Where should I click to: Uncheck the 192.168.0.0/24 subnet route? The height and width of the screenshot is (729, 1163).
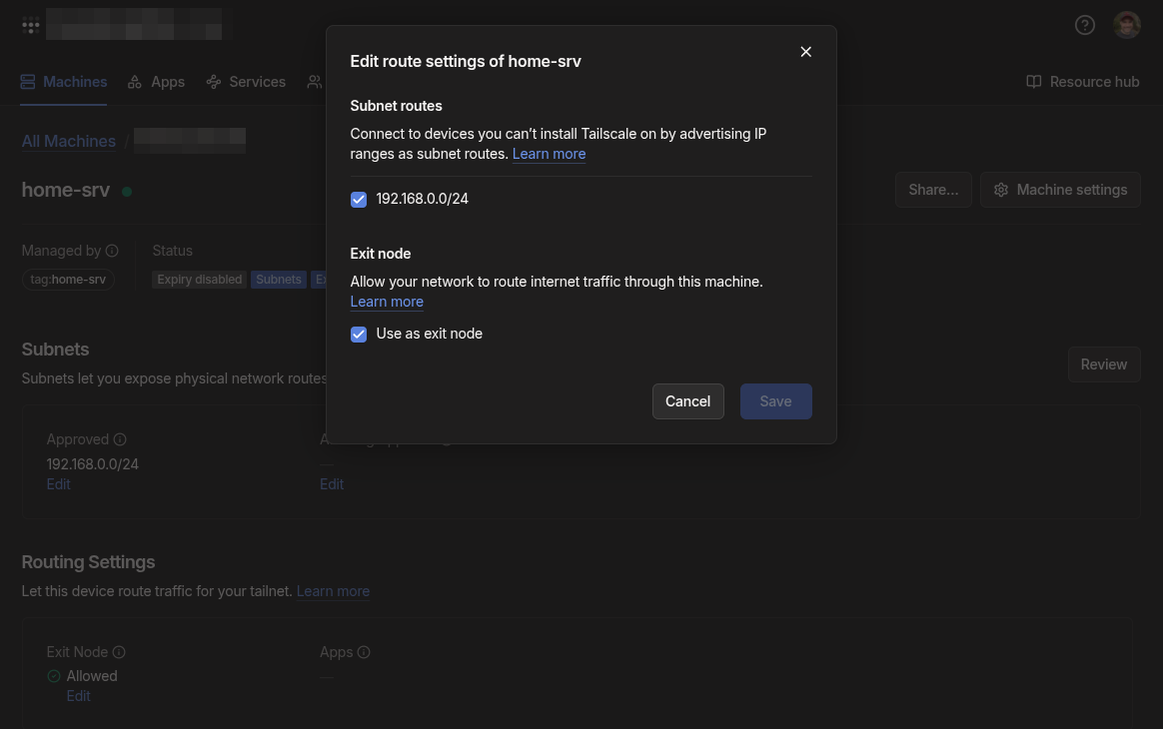(359, 200)
